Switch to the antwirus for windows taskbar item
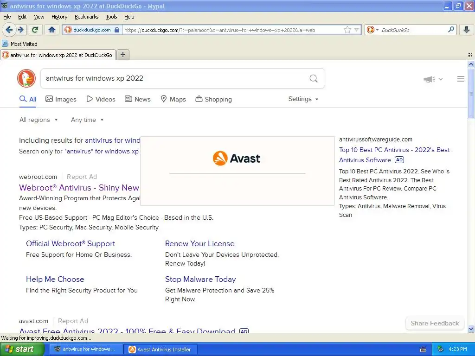 [x=85, y=350]
